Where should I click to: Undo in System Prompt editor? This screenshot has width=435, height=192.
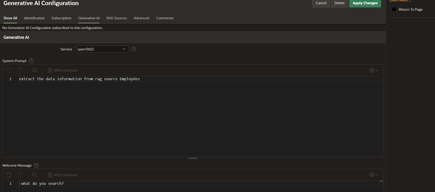(x=9, y=70)
